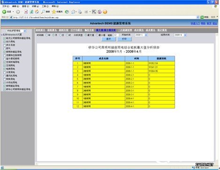Toggle the 燃气 checkbox in the tree
Image resolution: width=220 pixels, height=170 pixels.
pos(5,49)
